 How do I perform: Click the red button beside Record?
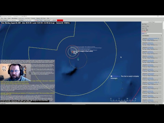point(60,20)
